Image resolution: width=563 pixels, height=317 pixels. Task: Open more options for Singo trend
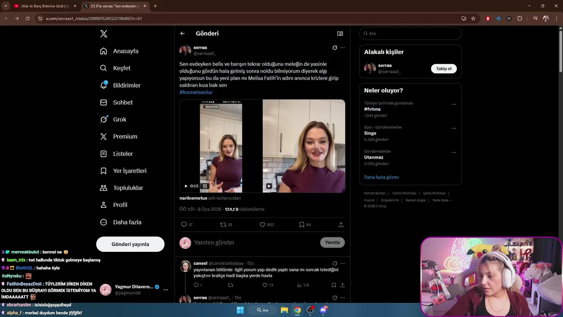tap(454, 129)
